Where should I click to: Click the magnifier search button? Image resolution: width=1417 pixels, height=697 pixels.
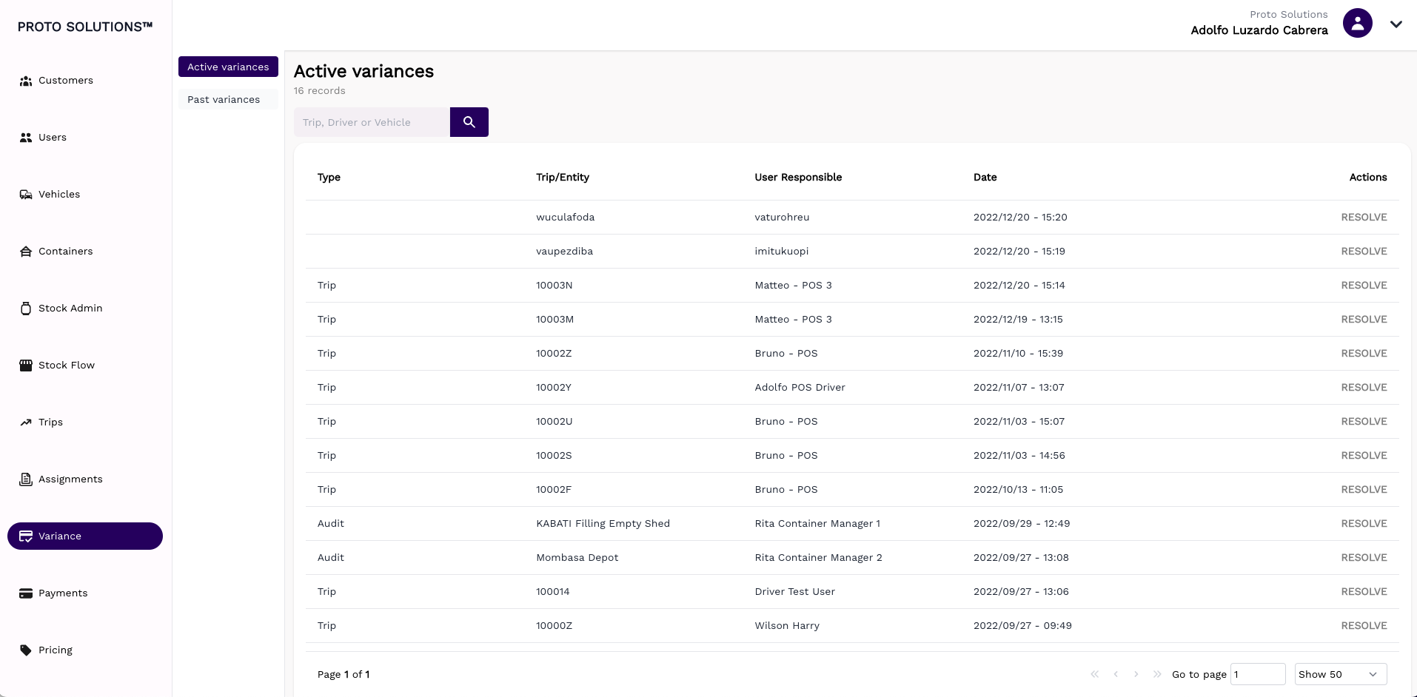469,122
